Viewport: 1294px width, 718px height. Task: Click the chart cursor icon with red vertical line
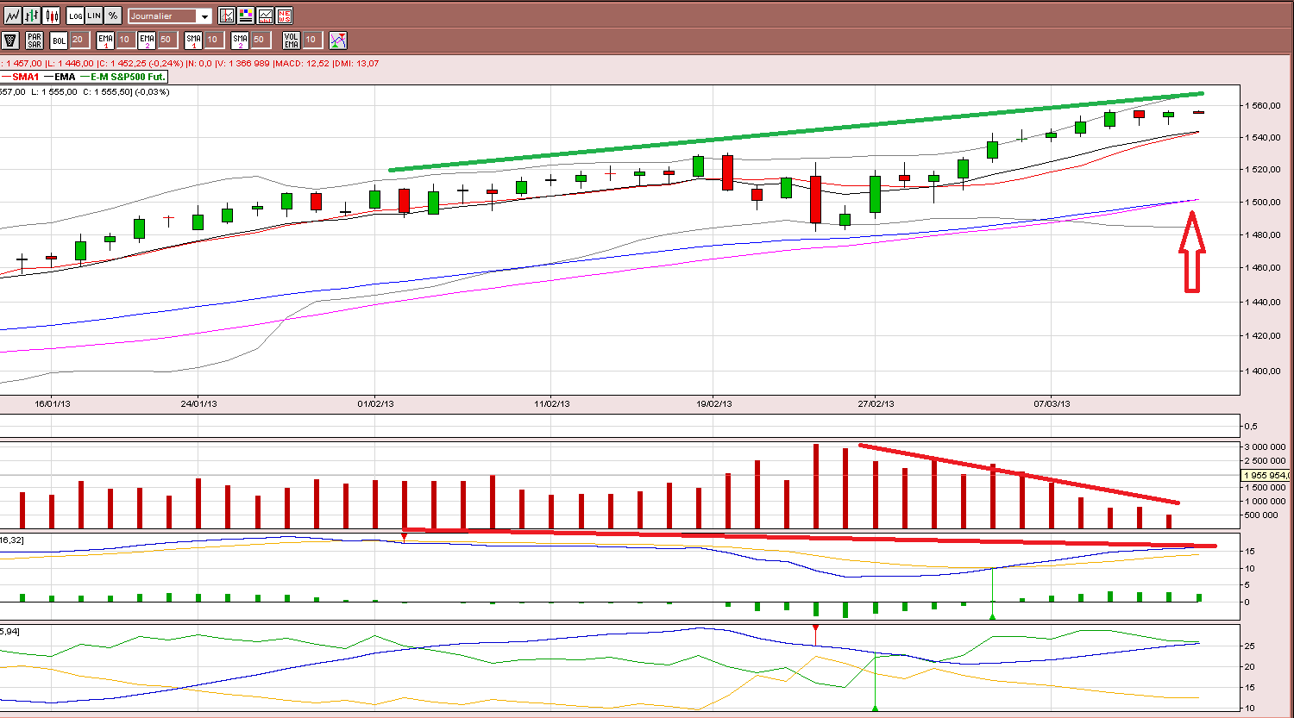(x=227, y=16)
